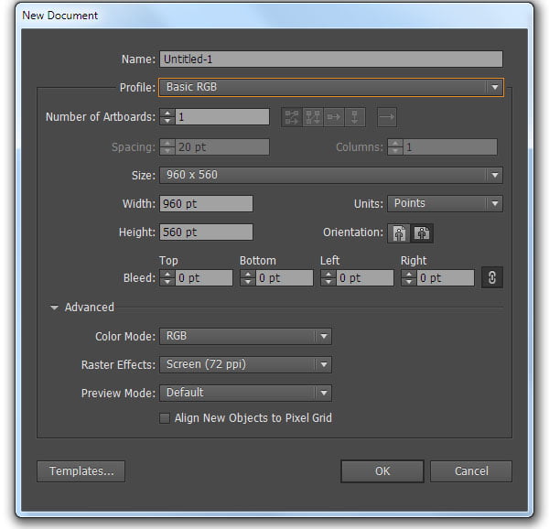Click the Advanced section label

[90, 308]
